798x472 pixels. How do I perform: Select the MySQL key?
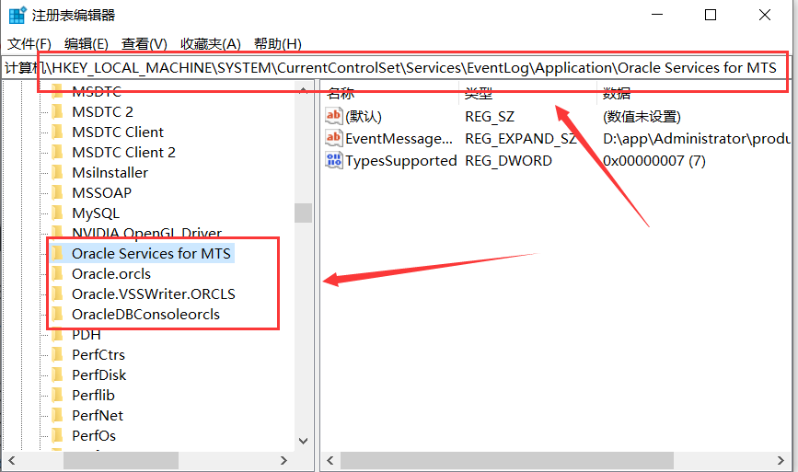[x=96, y=213]
